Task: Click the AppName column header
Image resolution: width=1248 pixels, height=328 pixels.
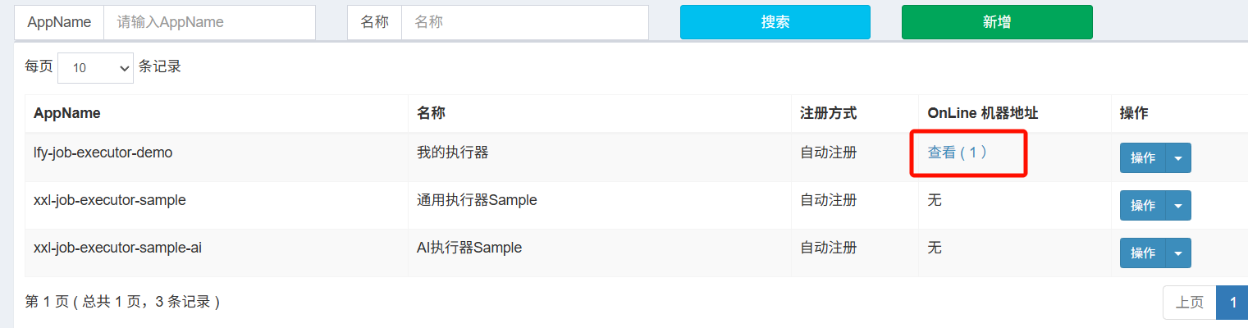Action: [67, 113]
